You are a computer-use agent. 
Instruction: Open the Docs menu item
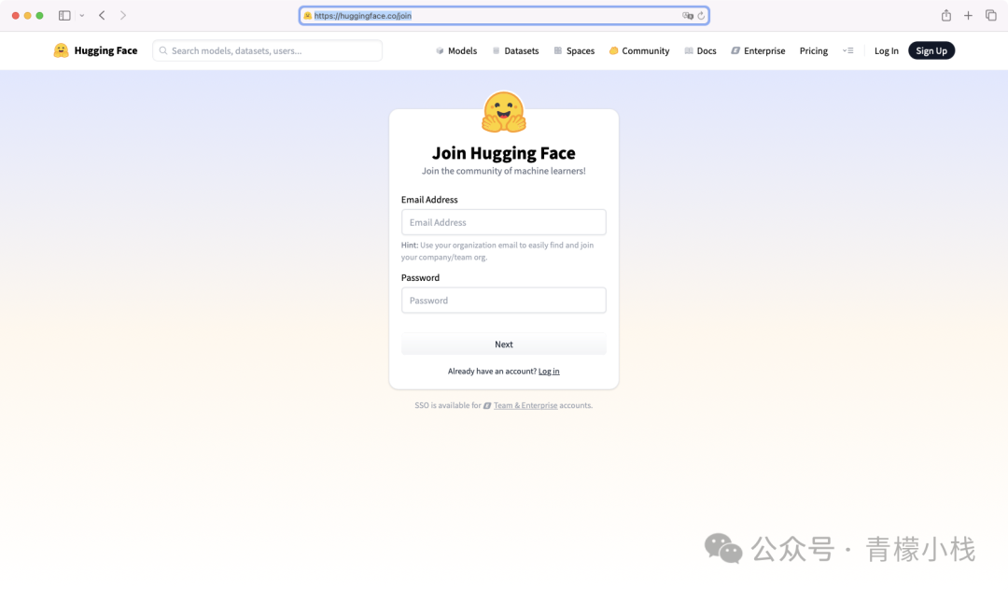(700, 50)
